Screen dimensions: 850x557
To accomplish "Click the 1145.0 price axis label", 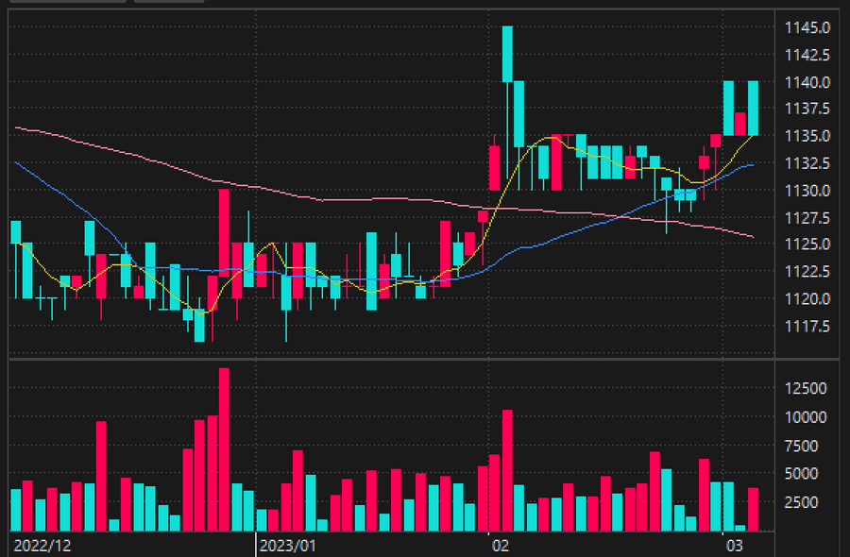I will coord(807,27).
